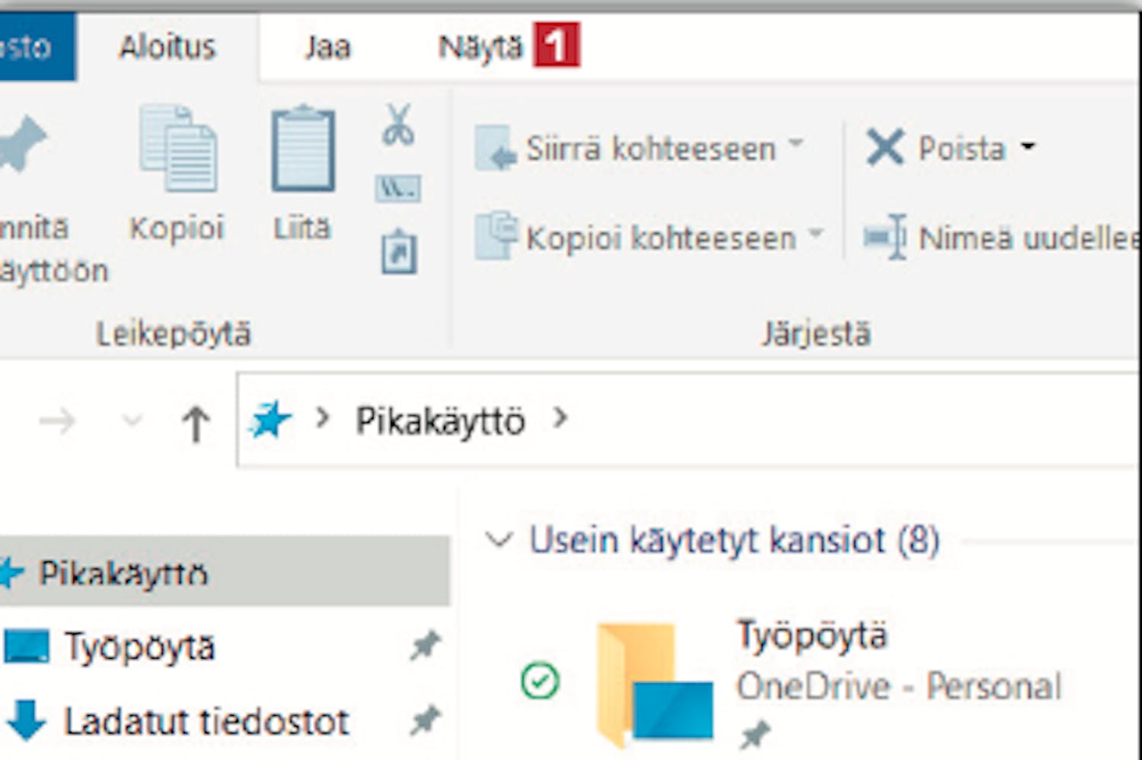1142x760 pixels.
Task: Collapse the Usein käytetyt kansiot group
Action: click(499, 540)
